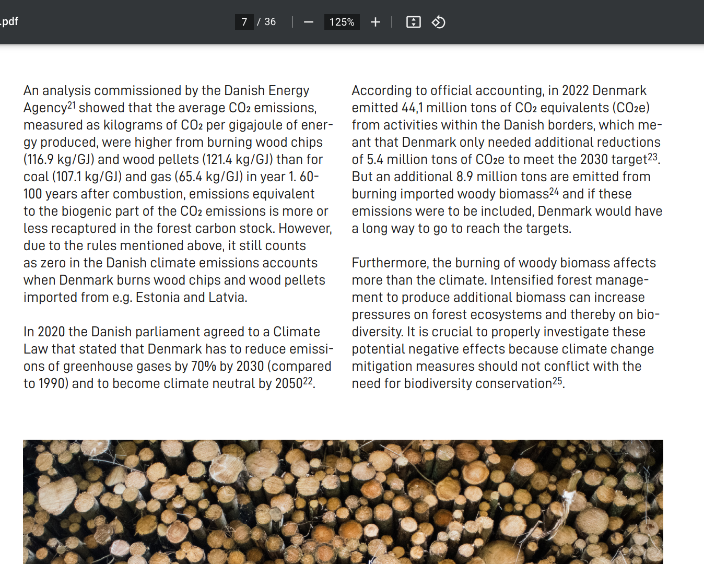The height and width of the screenshot is (564, 704).
Task: Zoom in using the plus button
Action: point(375,22)
